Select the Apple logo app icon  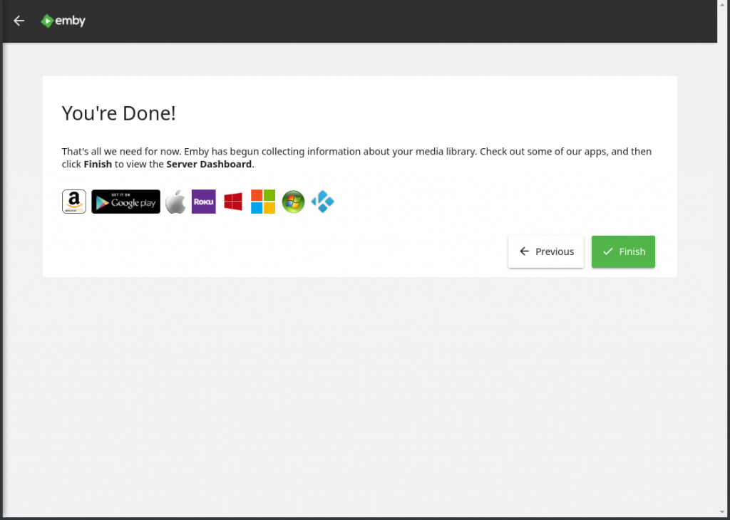click(x=175, y=202)
